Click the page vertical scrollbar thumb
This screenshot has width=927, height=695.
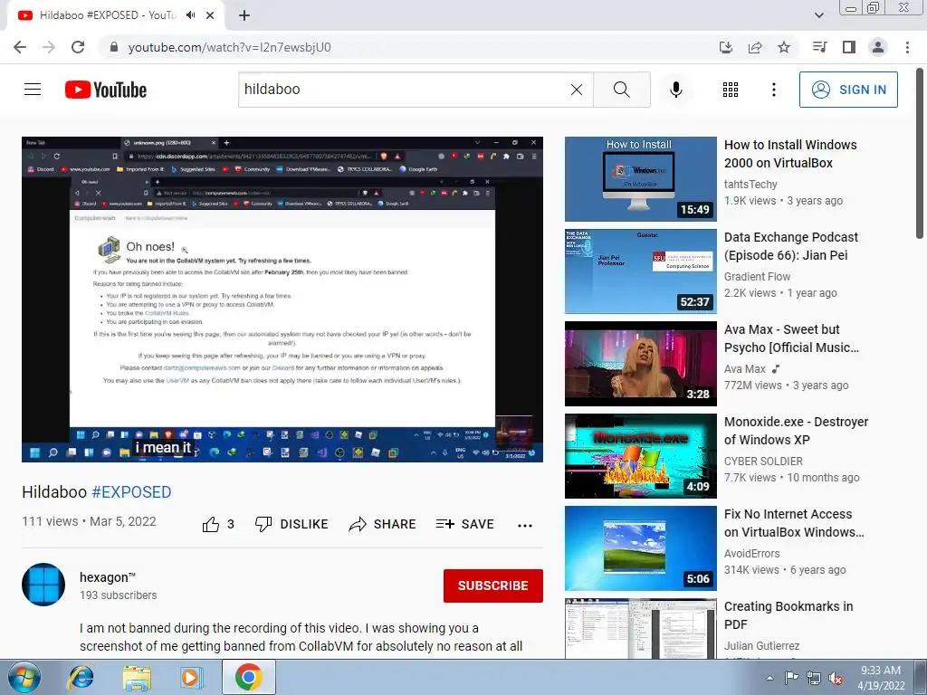pyautogui.click(x=920, y=154)
